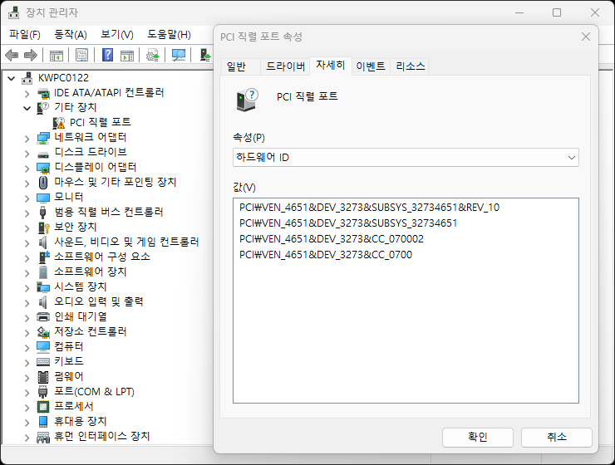Viewport: 615px width, 465px height.
Task: Collapse the 기타 장치 category
Action: [27, 108]
